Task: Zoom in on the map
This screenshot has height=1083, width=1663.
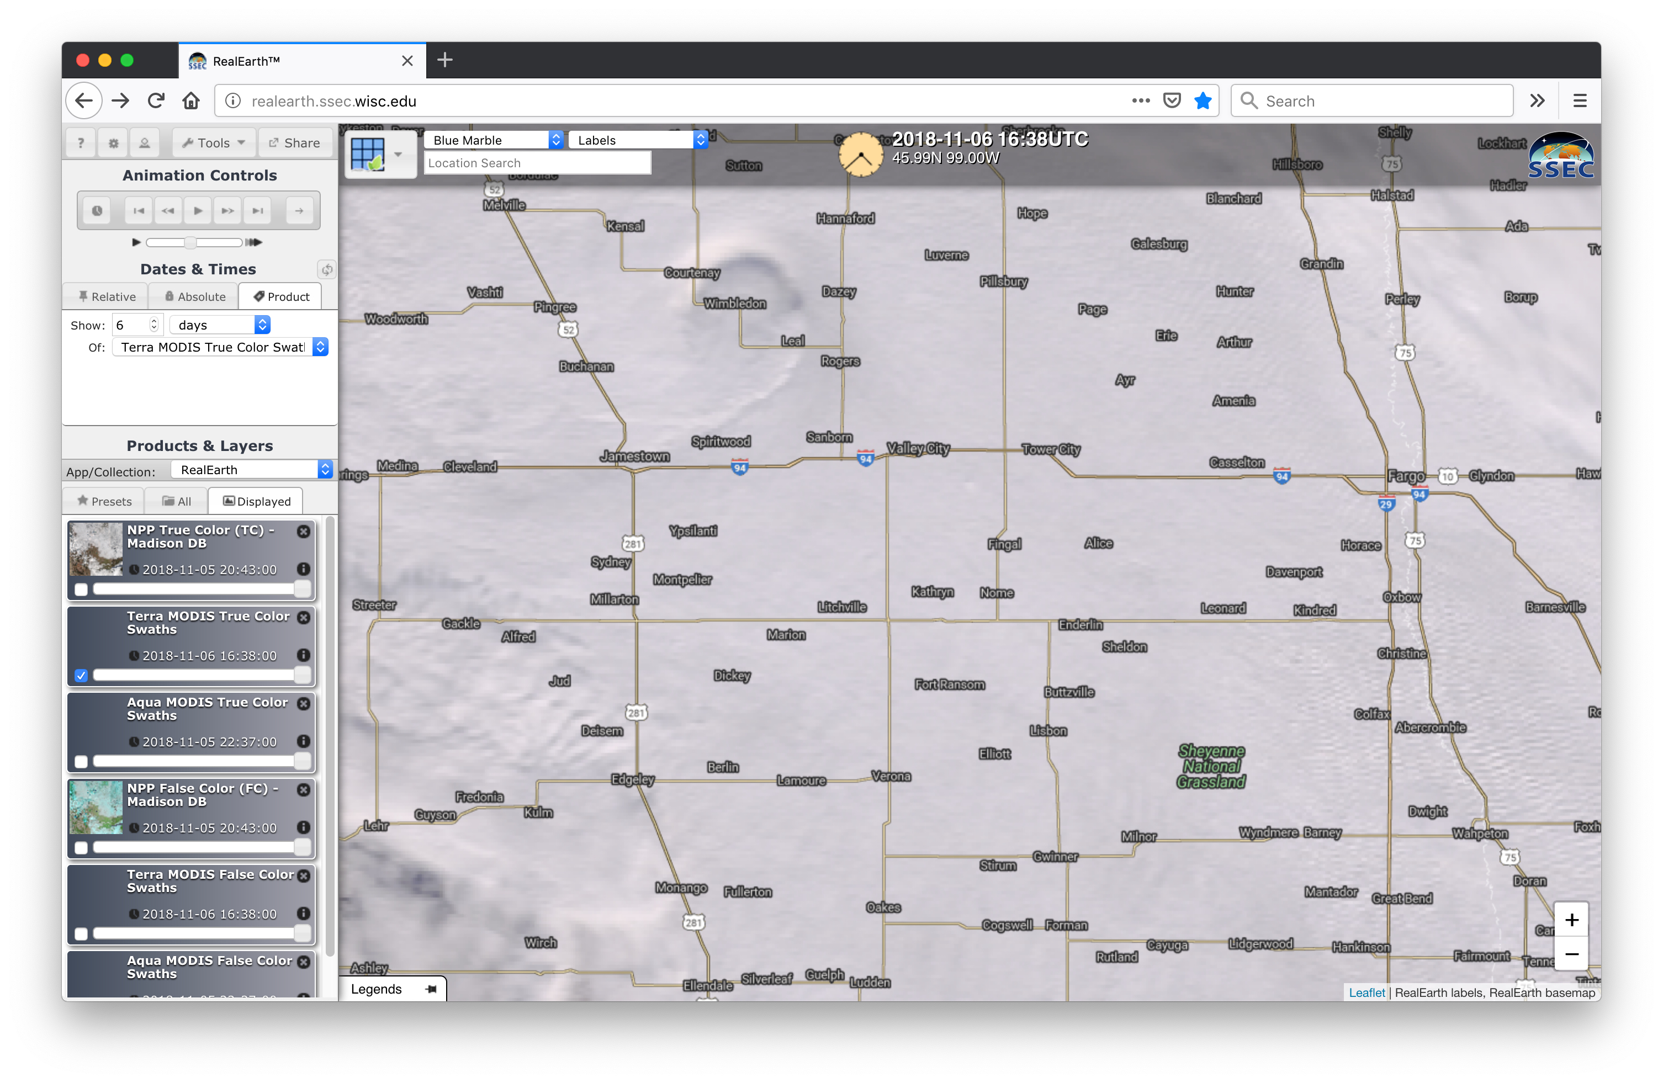Action: 1571,920
